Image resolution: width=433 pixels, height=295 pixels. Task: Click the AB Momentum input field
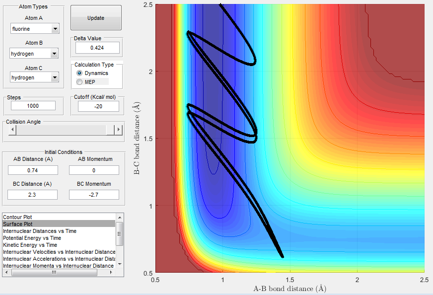coord(94,170)
